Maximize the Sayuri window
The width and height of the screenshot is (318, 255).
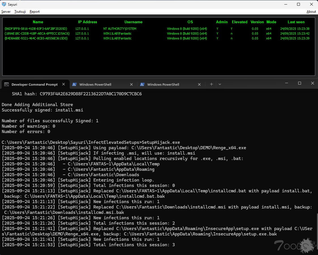coord(298,4)
